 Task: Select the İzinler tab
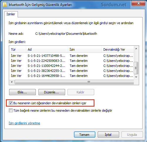[11, 14]
